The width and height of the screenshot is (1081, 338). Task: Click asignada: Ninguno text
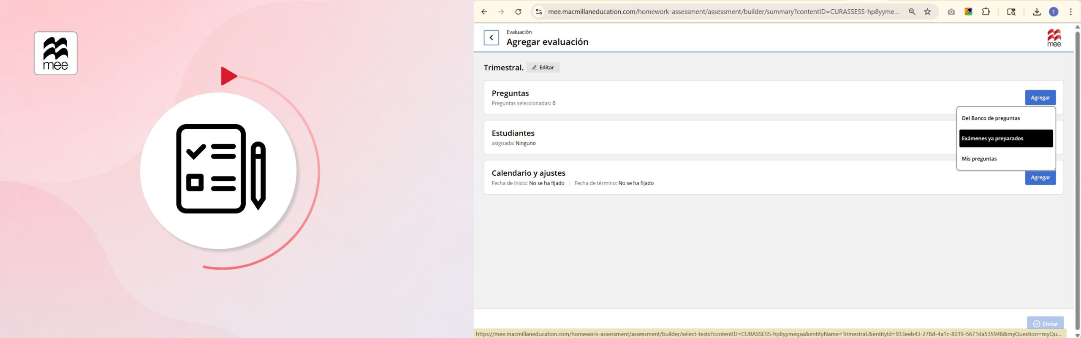513,143
